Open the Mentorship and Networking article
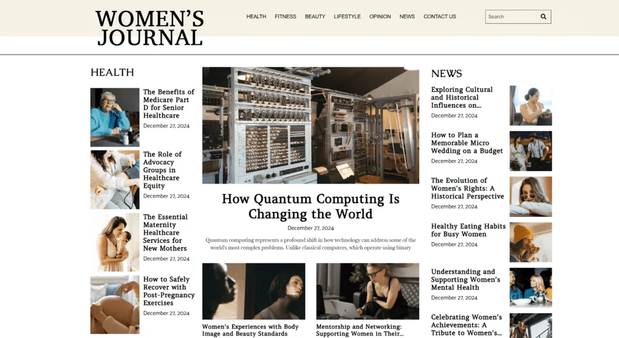The height and width of the screenshot is (338, 619). 360,330
